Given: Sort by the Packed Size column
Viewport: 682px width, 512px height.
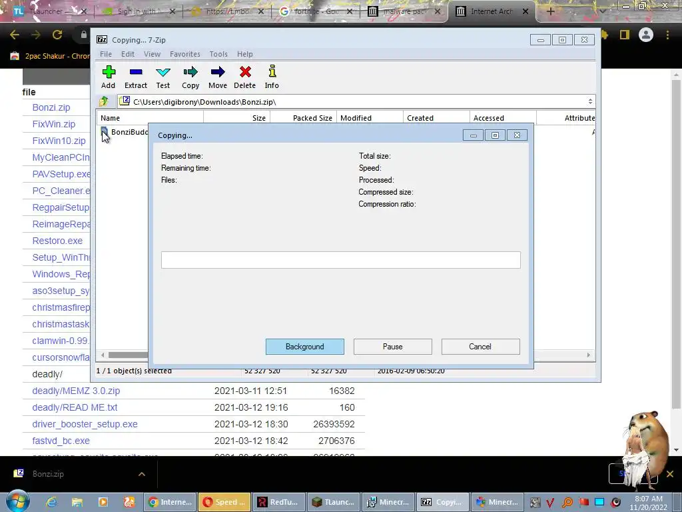Looking at the screenshot, I should 304,118.
